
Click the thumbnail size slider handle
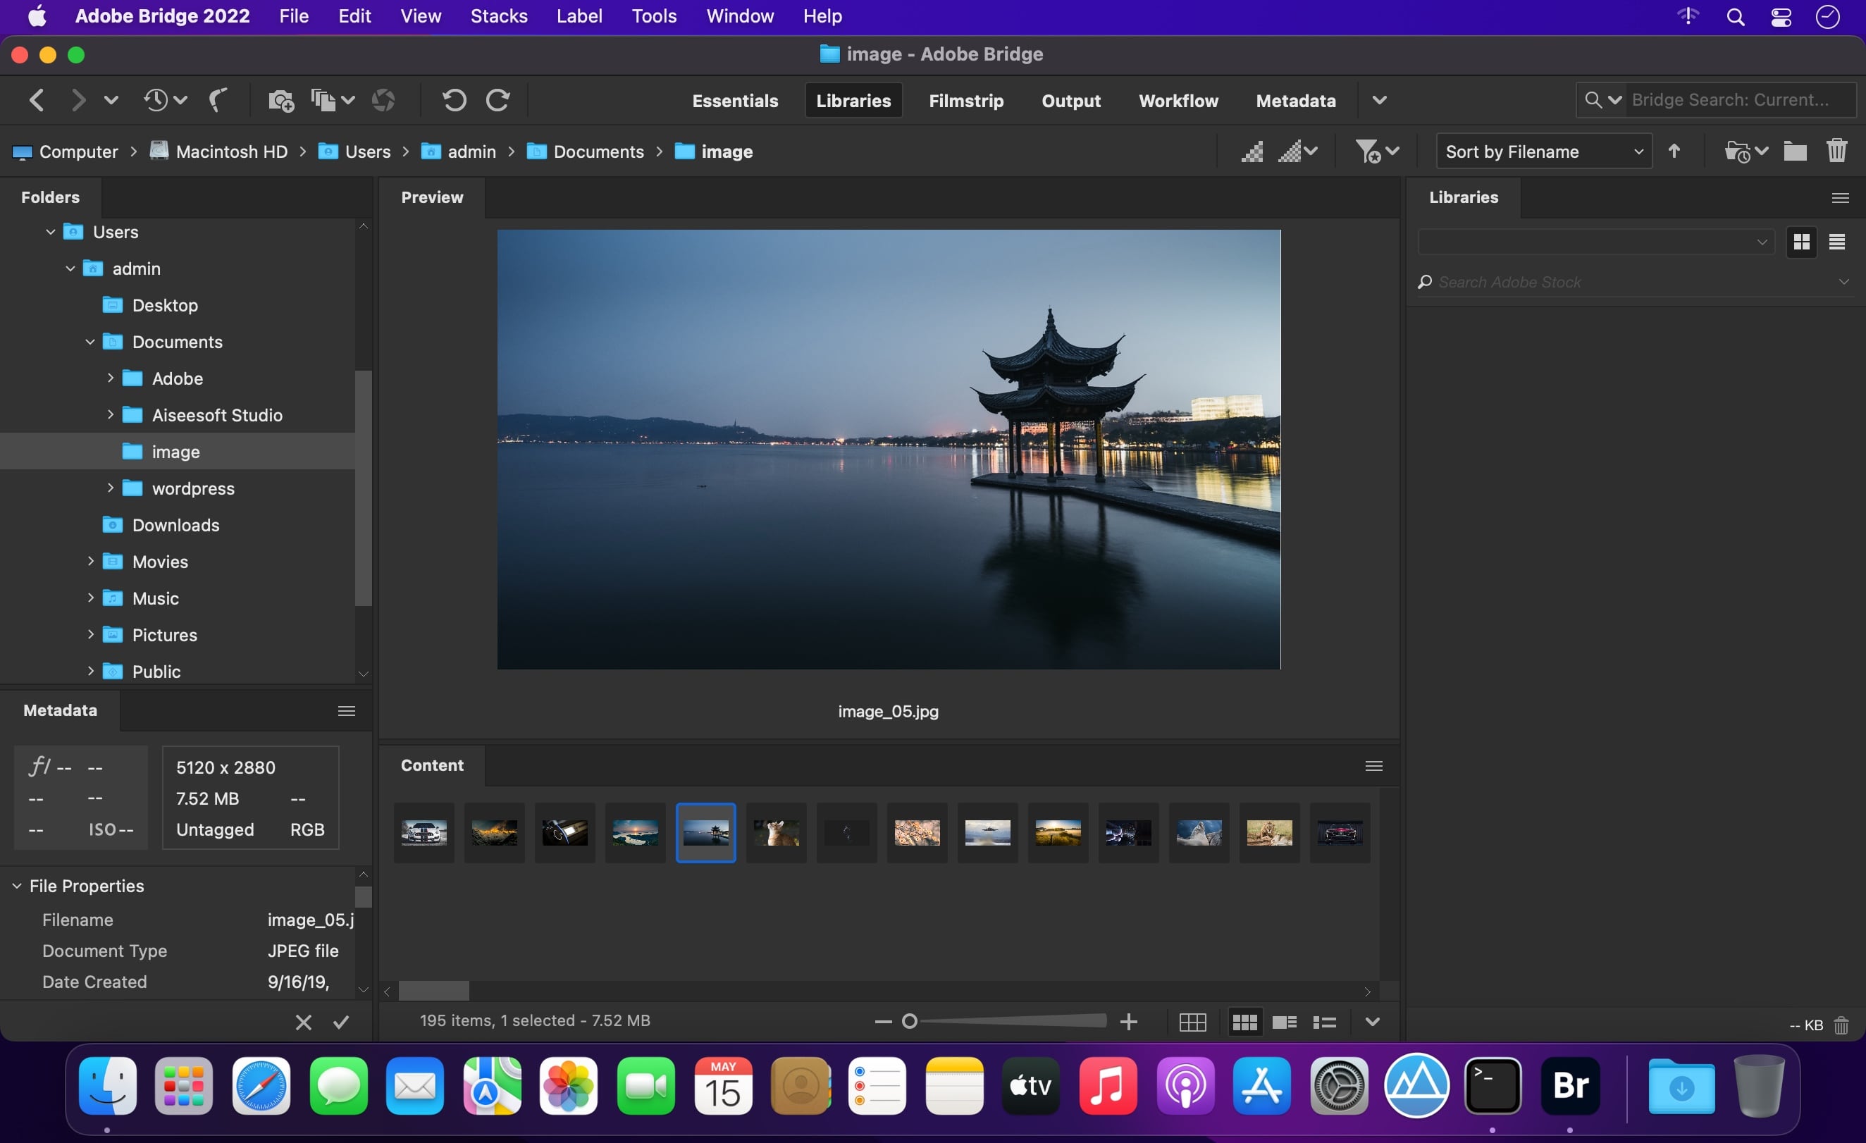click(x=910, y=1021)
